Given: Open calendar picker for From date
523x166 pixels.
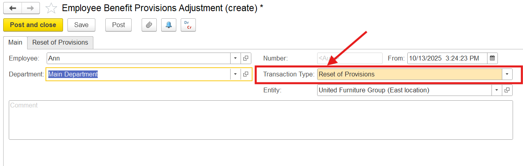Looking at the screenshot, I should click(492, 58).
